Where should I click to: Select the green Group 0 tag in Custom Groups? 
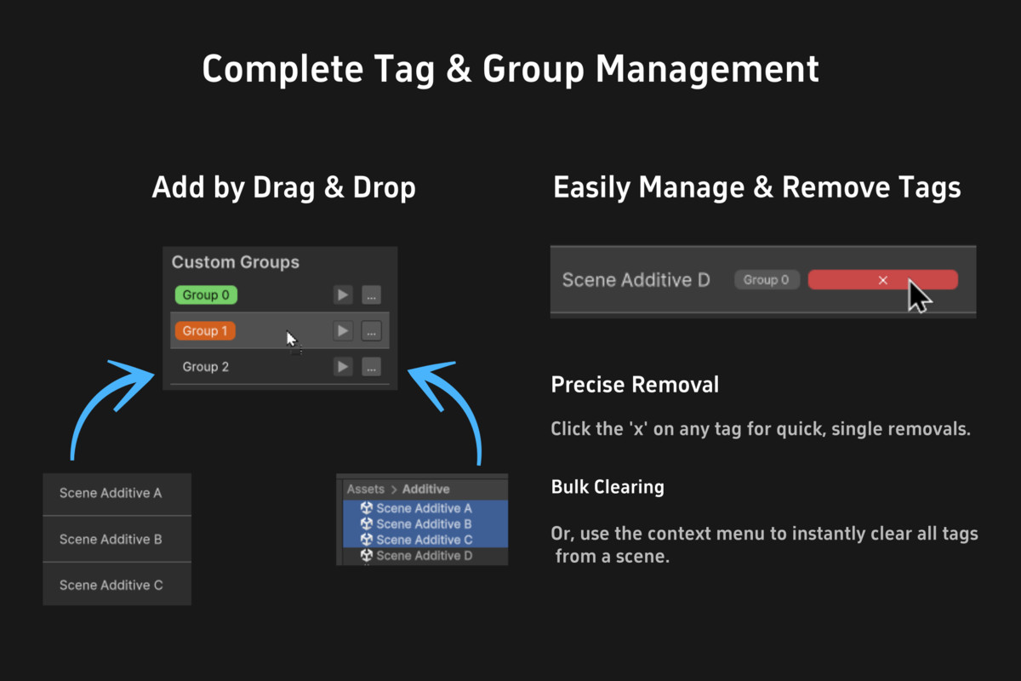click(206, 295)
